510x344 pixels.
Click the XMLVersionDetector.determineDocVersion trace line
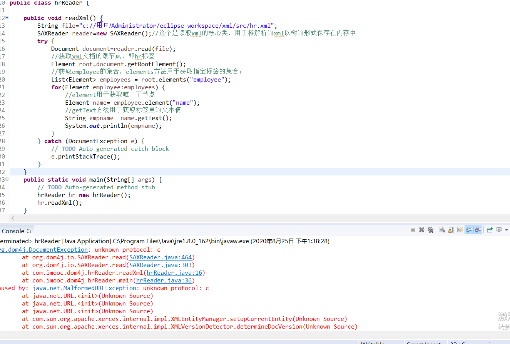(190, 326)
